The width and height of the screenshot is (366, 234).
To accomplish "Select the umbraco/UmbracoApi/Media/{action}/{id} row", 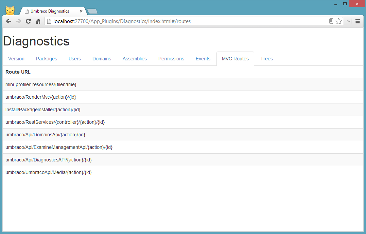I will pos(183,173).
